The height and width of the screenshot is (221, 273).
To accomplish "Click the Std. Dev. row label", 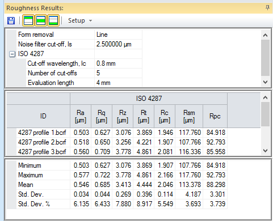I will [x=31, y=194].
